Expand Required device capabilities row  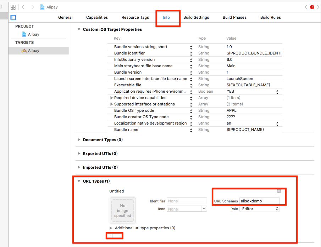coord(112,98)
